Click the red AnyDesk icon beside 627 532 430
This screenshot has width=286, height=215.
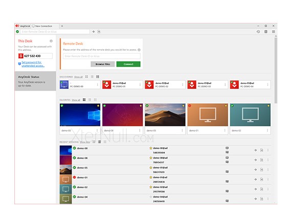pyautogui.click(x=21, y=56)
